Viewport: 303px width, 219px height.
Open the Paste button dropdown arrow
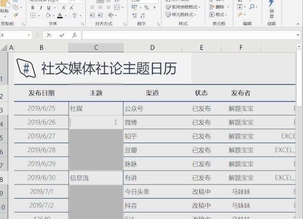click(5, 16)
